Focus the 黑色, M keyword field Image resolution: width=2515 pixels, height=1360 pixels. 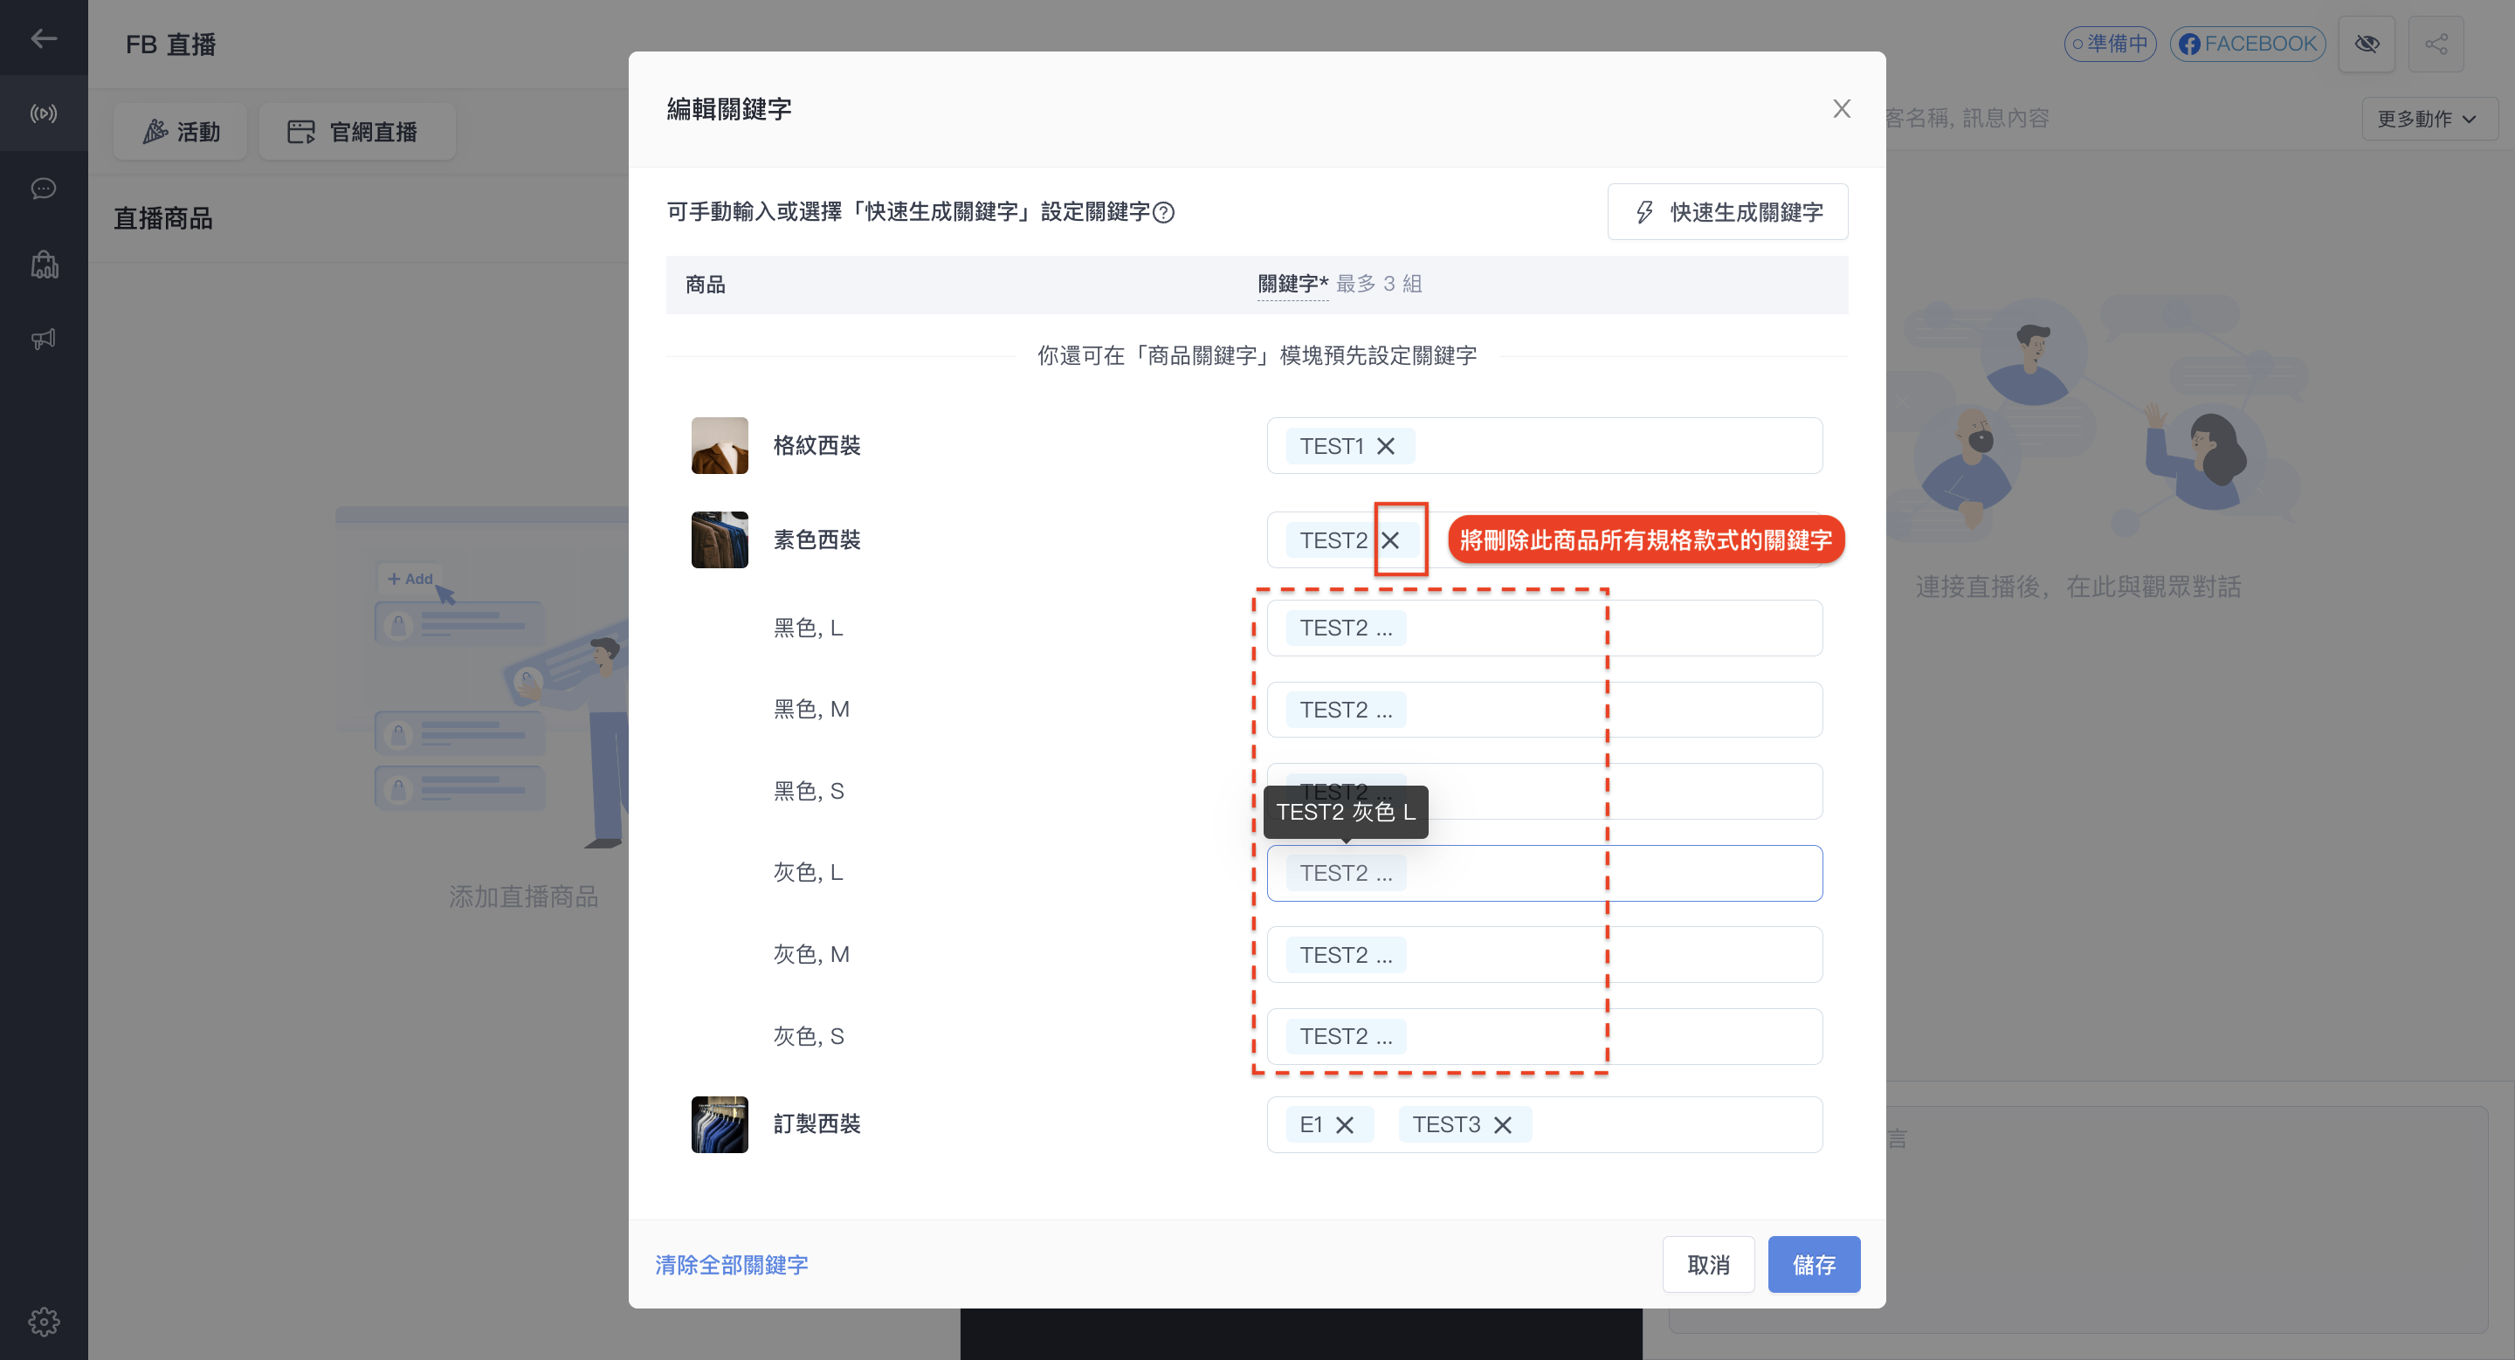1545,710
